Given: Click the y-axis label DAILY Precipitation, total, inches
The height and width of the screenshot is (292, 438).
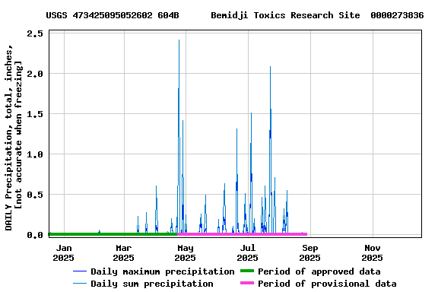Looking at the screenshot, I should pos(8,137).
